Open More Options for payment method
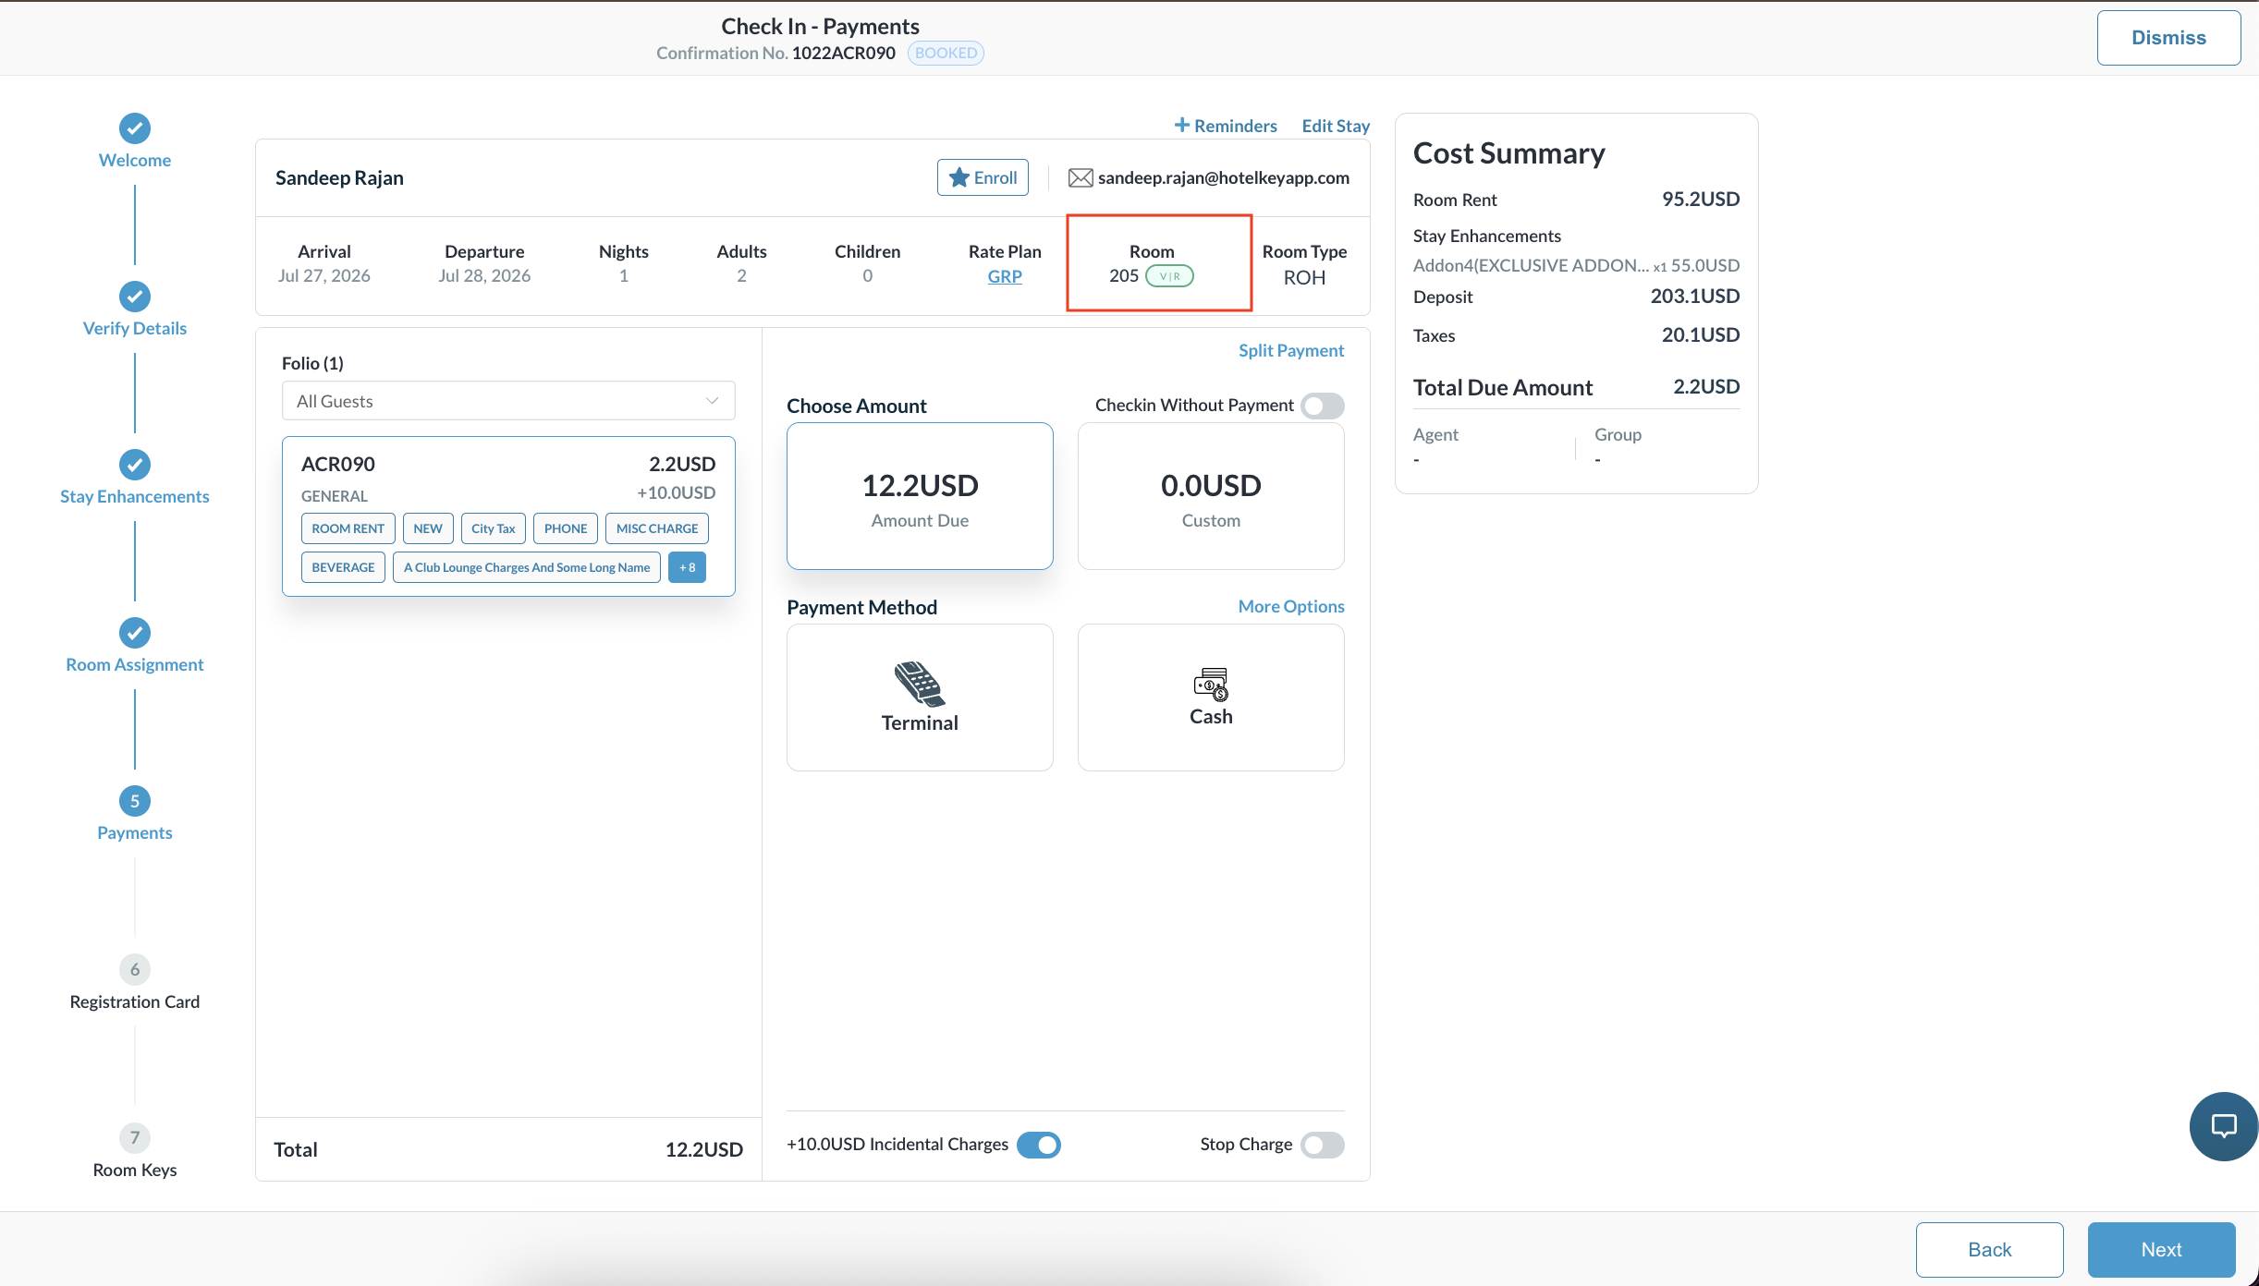 [x=1291, y=606]
